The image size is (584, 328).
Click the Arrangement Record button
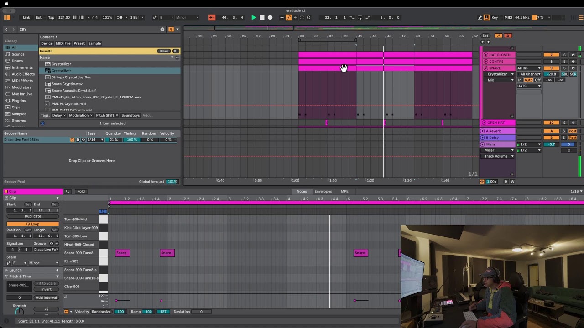(270, 17)
